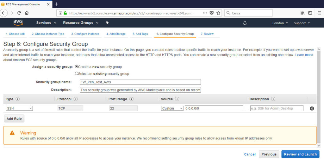Image resolution: width=324 pixels, height=161 pixels.
Task: Close the EC2 Management Console tab
Action: pyautogui.click(x=48, y=4)
